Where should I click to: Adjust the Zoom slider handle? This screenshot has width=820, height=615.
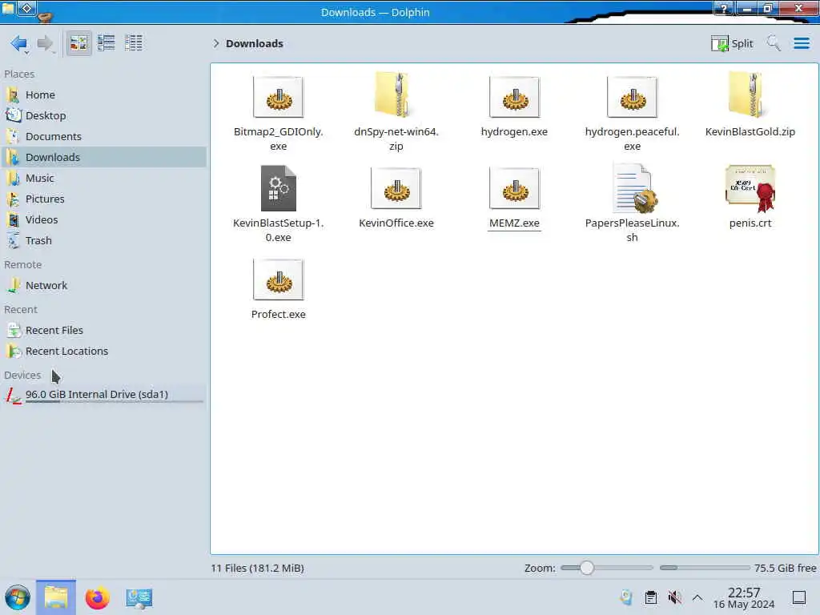(587, 568)
